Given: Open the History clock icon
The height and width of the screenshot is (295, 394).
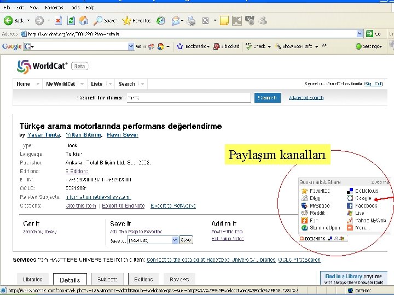Looking at the screenshot, I should point(161,21).
